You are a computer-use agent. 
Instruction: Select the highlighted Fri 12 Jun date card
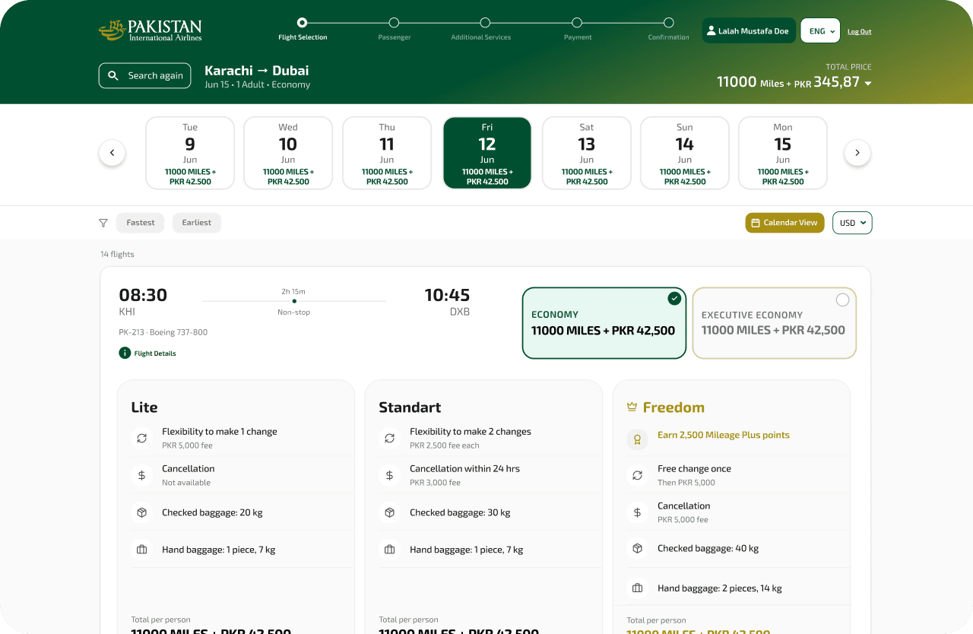pos(487,153)
